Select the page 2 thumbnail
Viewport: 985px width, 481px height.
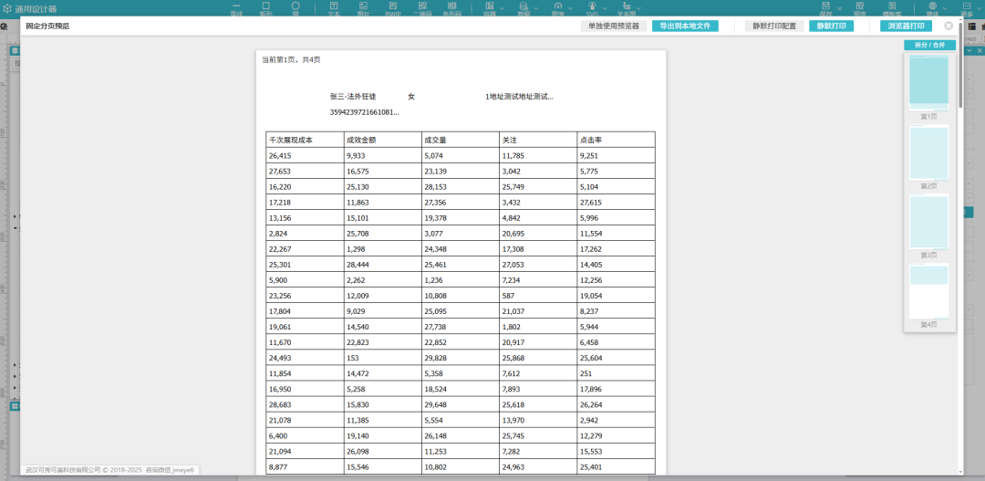[x=928, y=153]
